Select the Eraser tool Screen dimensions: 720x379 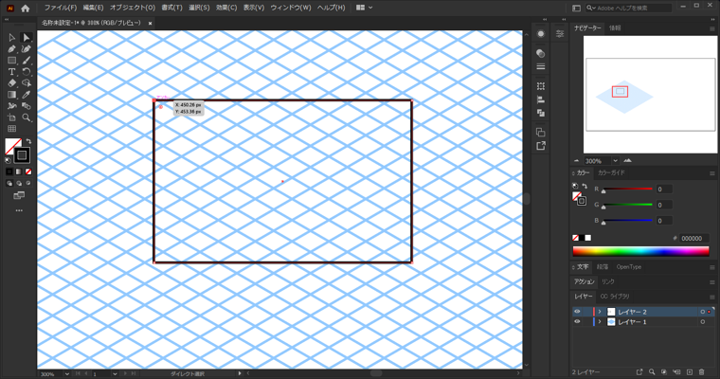tap(12, 83)
